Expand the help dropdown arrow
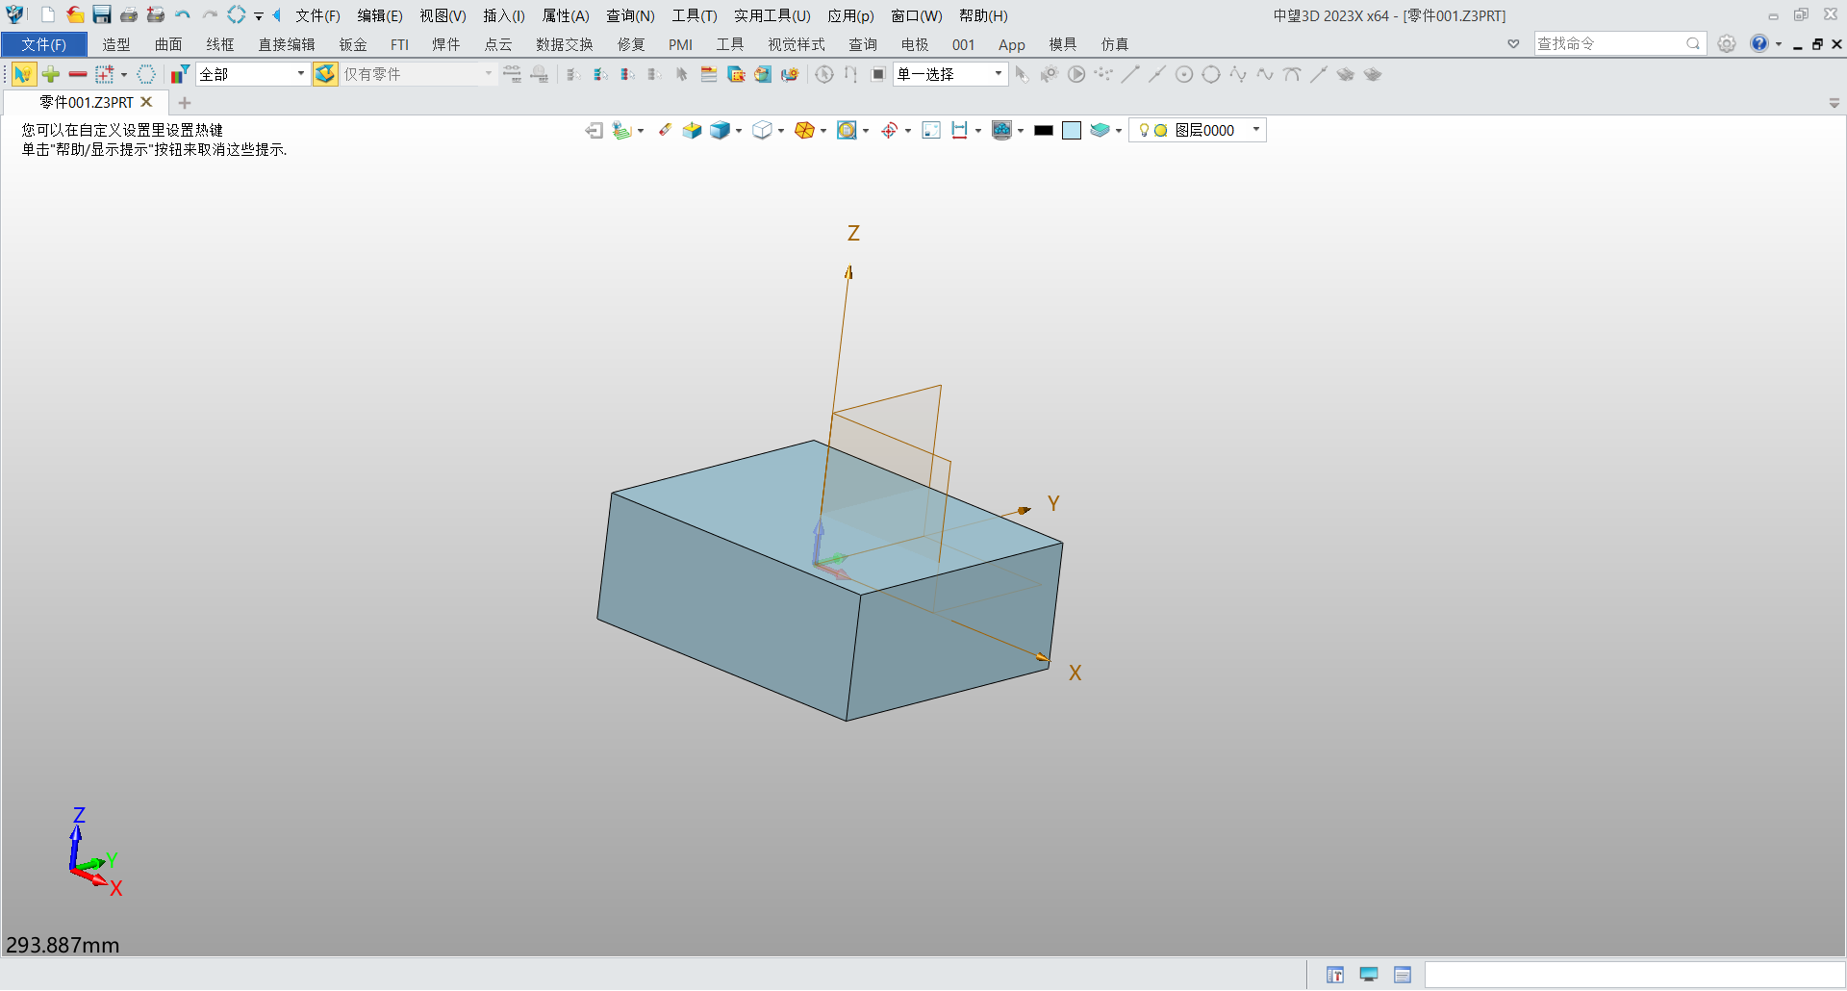The image size is (1847, 991). point(1779,44)
